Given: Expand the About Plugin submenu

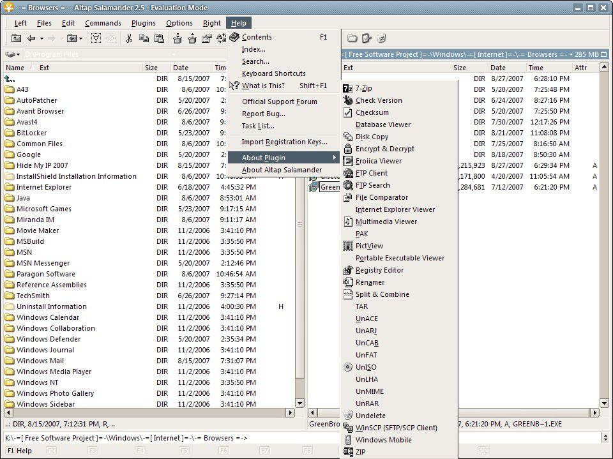Looking at the screenshot, I should pyautogui.click(x=284, y=158).
